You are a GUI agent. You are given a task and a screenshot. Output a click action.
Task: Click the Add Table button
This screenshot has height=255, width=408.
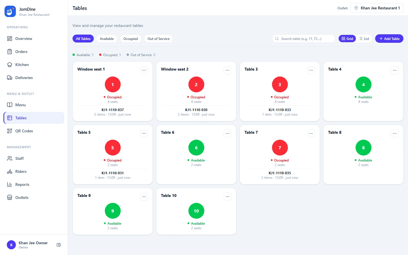point(389,39)
